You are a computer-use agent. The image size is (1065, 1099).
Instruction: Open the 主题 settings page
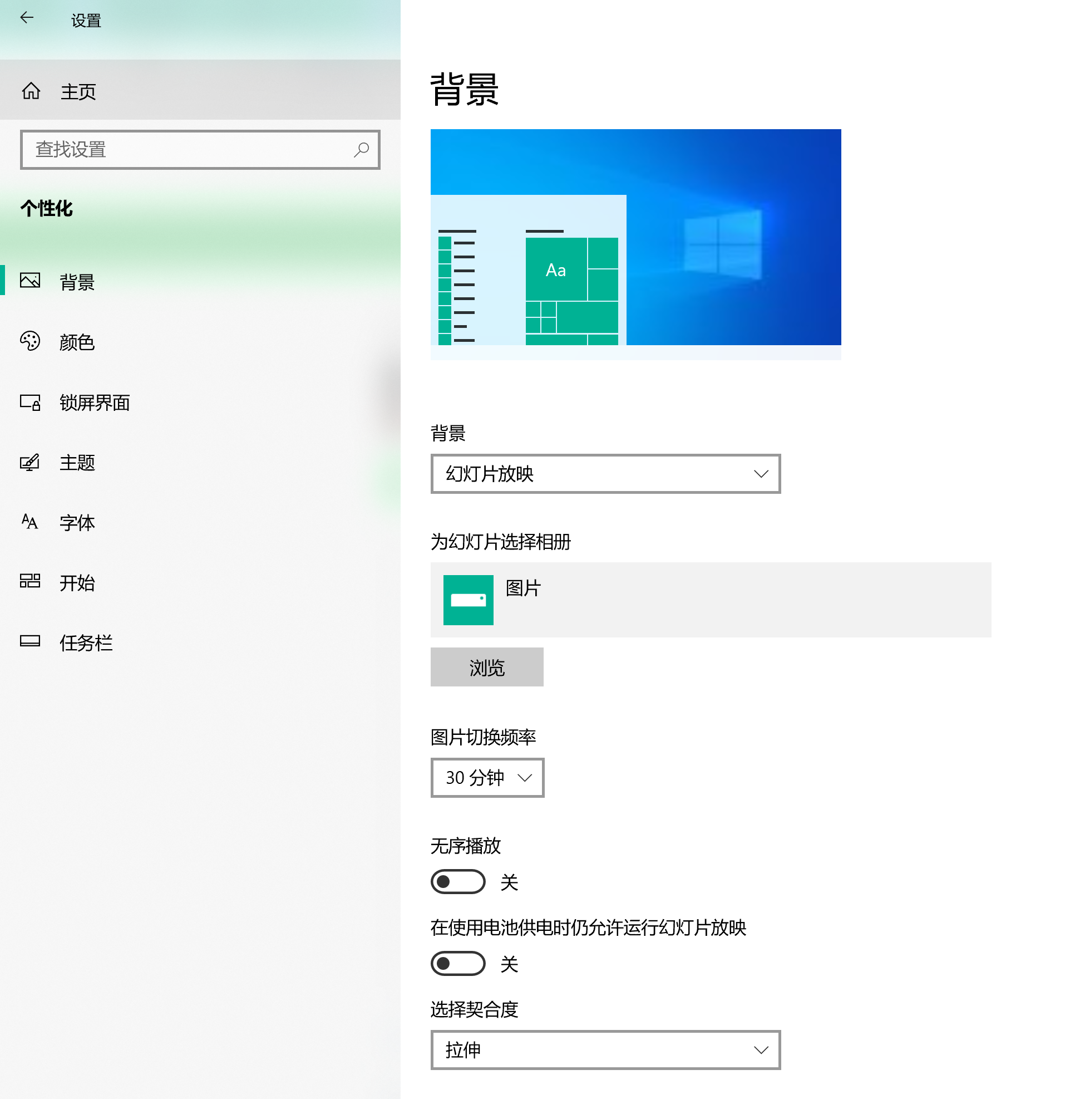[x=200, y=463]
